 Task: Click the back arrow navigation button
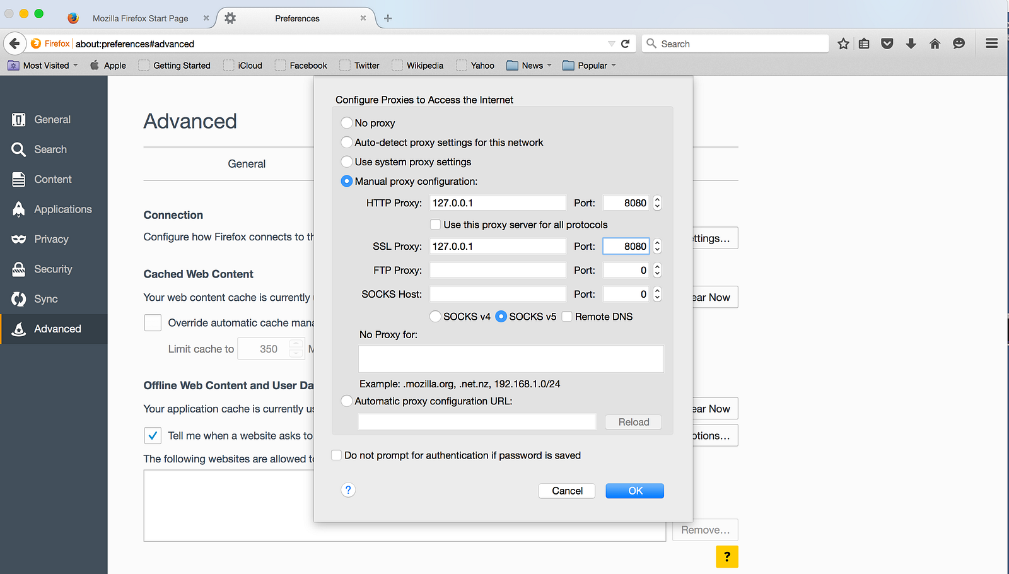tap(15, 44)
